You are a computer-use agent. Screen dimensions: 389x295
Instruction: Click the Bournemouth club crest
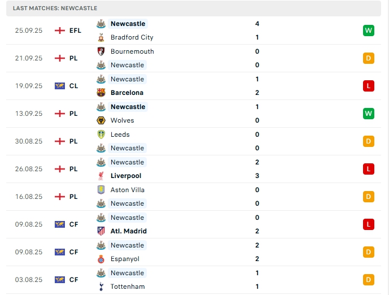pos(101,51)
